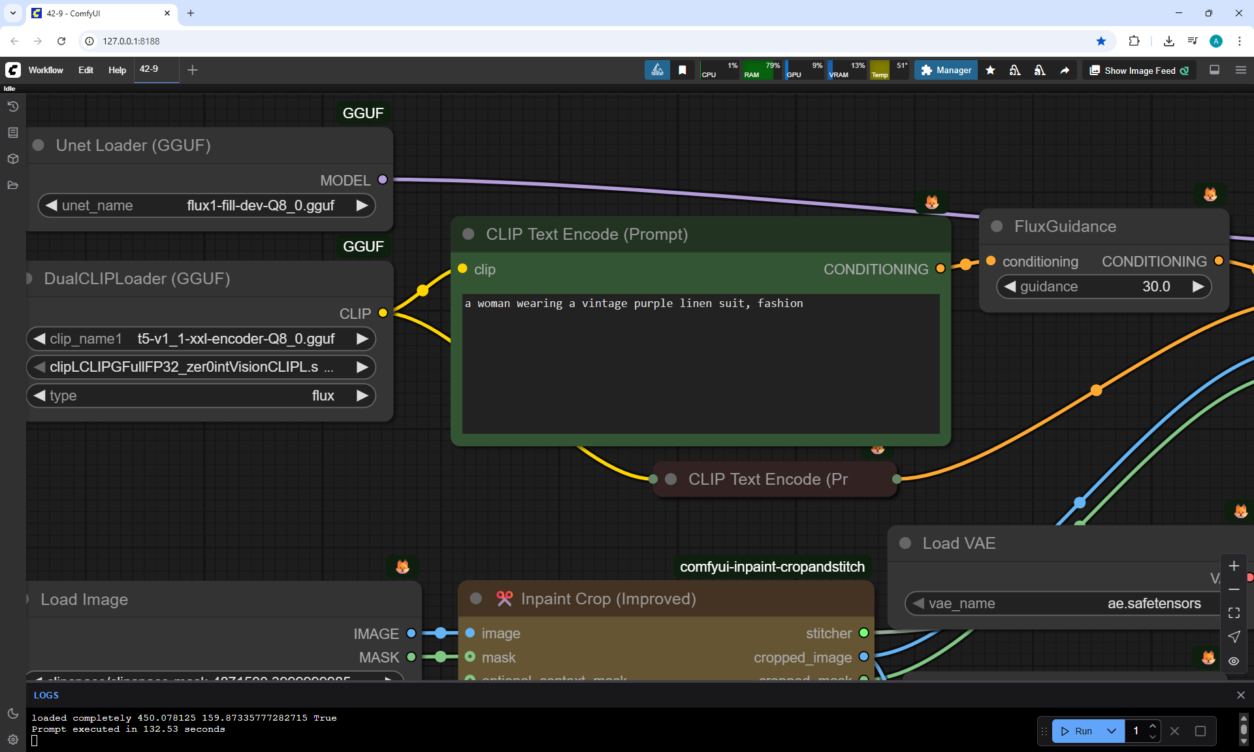Image resolution: width=1254 pixels, height=752 pixels.
Task: Toggle the bottom panel icon in top bar
Action: click(x=1214, y=70)
